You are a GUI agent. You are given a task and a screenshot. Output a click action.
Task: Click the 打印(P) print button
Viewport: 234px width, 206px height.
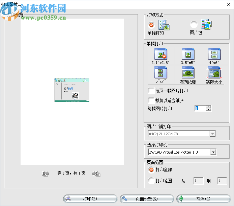(x=90, y=199)
